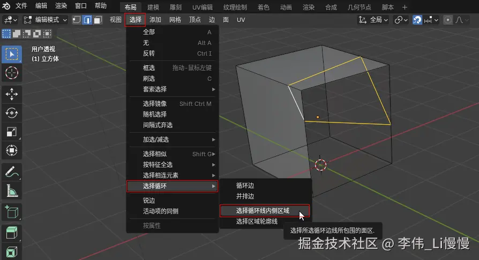479x260 pixels.
Task: Choose 选择镜像 menu entry
Action: point(173,104)
